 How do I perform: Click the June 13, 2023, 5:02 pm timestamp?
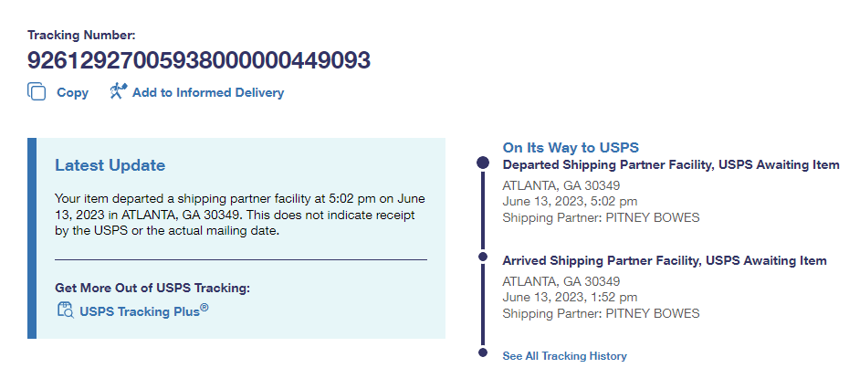570,201
